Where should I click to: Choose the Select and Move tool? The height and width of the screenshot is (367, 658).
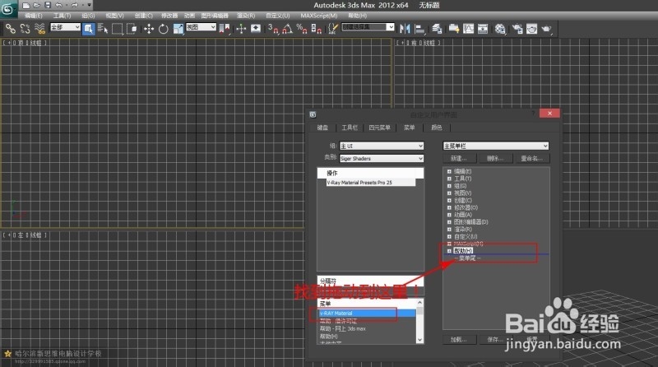tap(149, 29)
